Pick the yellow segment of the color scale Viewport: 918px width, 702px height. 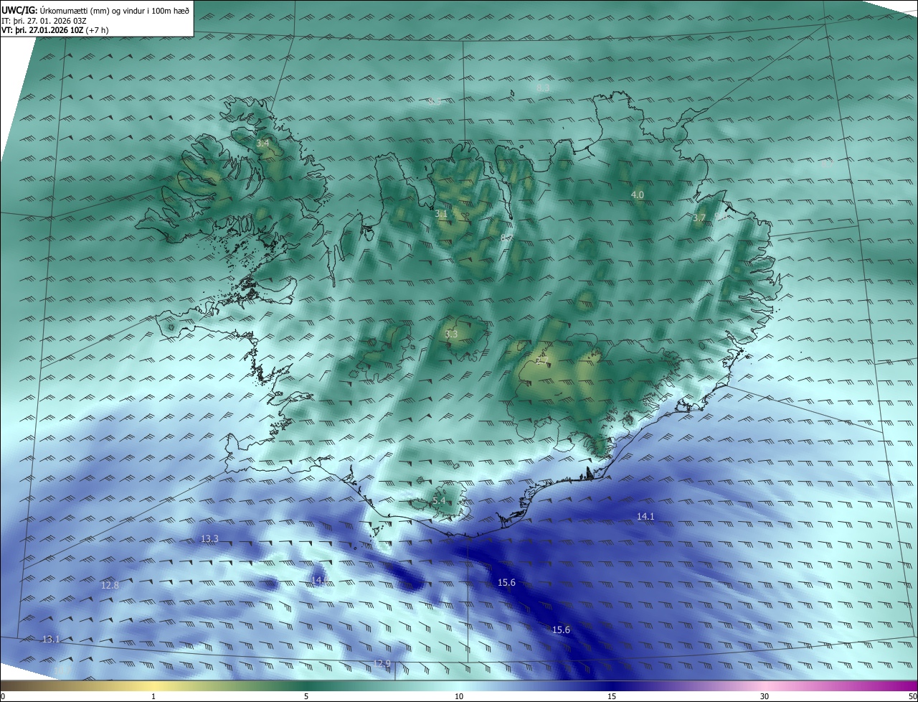(154, 685)
